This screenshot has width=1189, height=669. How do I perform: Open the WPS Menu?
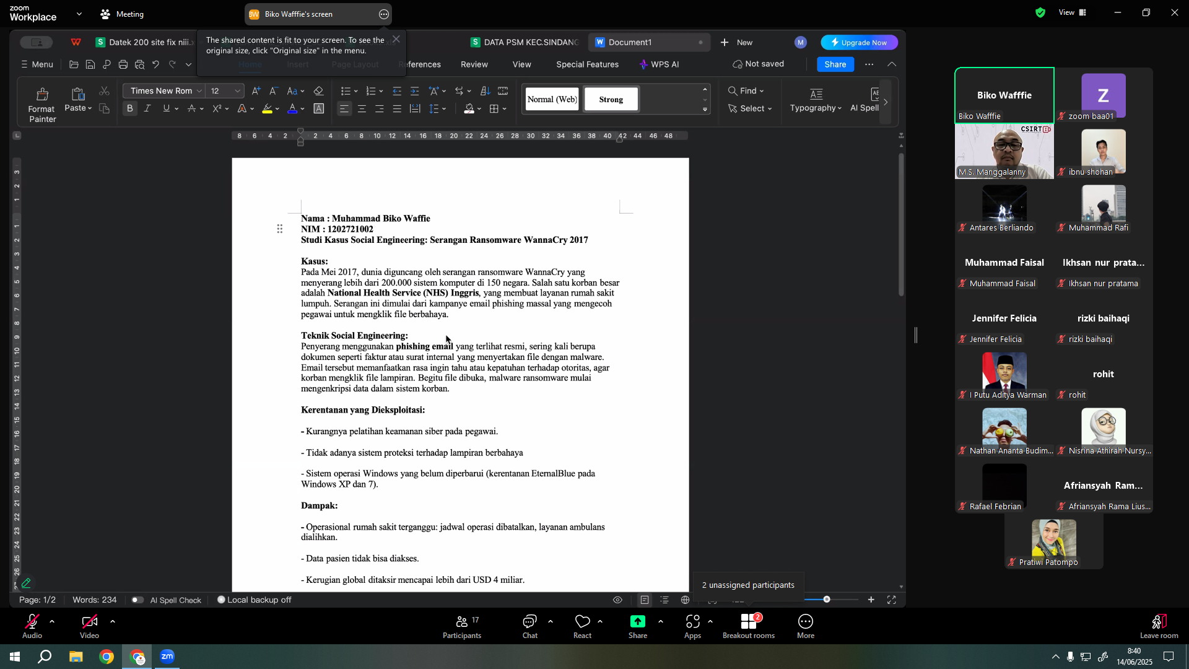point(37,64)
